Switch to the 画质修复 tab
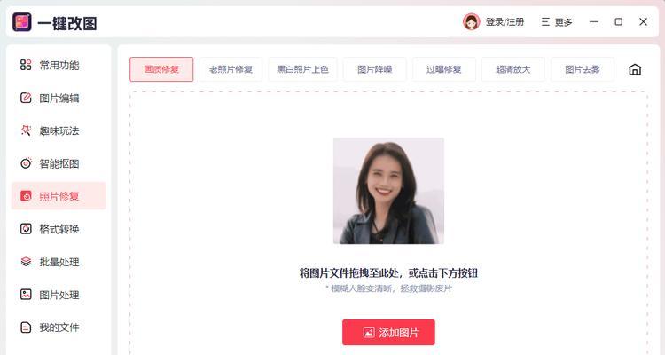Viewport: 665px width, 355px height. 161,69
